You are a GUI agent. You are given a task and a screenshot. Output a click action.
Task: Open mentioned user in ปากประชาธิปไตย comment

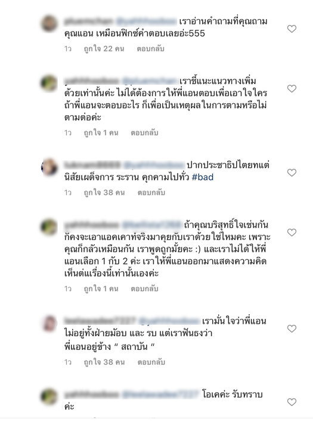pyautogui.click(x=154, y=165)
